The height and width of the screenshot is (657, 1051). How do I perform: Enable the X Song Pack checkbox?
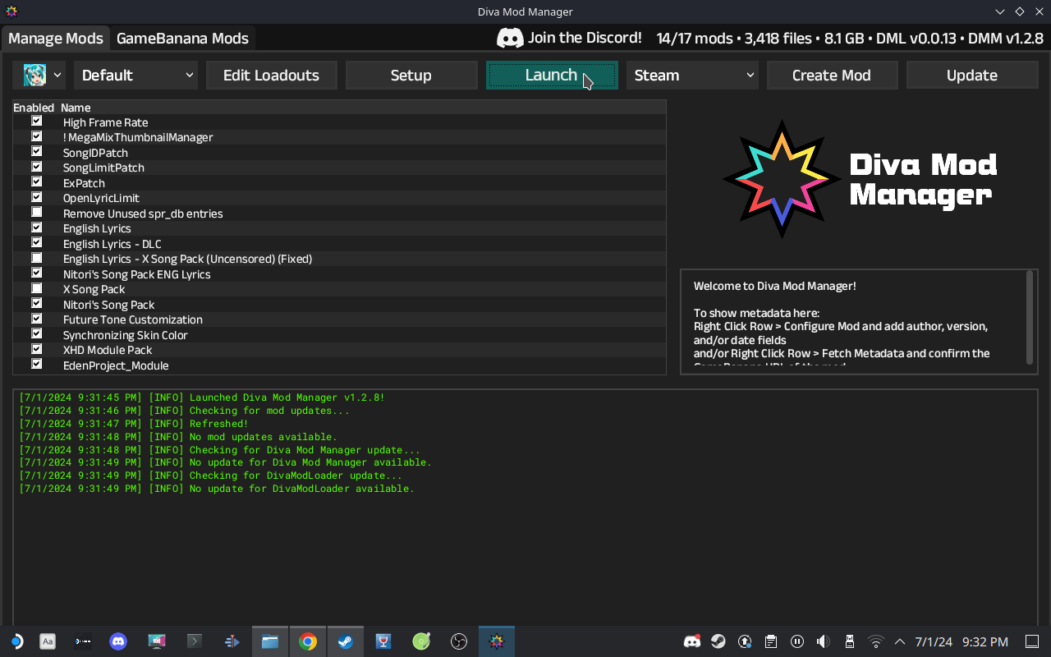click(37, 288)
